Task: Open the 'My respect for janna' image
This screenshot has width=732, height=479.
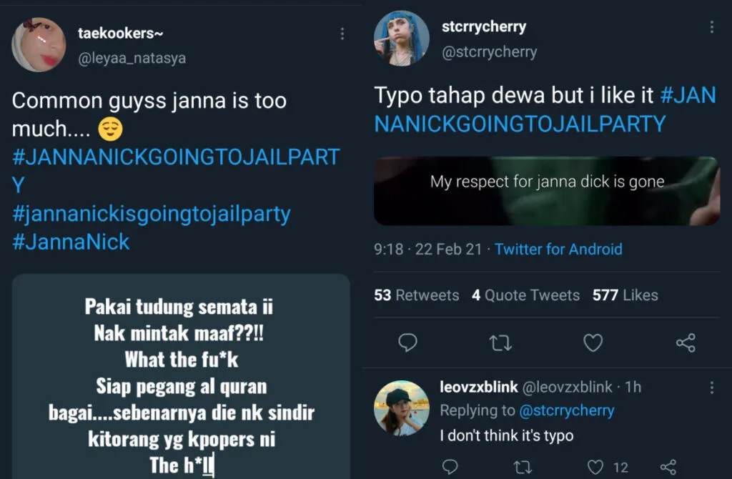Action: pos(546,191)
